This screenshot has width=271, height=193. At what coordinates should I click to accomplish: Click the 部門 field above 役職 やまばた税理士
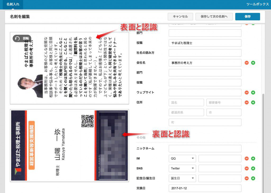coord(205,33)
